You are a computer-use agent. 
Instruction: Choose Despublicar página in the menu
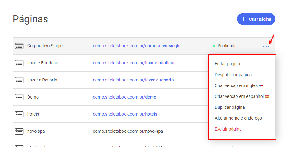pos(233,75)
